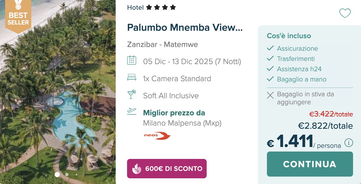Click the Best Seller badge medal
This screenshot has width=361, height=184.
pyautogui.click(x=18, y=7)
